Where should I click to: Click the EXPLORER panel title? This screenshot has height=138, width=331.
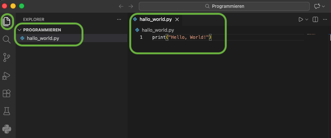click(34, 19)
